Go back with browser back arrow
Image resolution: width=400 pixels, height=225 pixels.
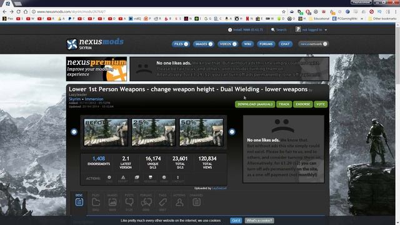(x=4, y=12)
